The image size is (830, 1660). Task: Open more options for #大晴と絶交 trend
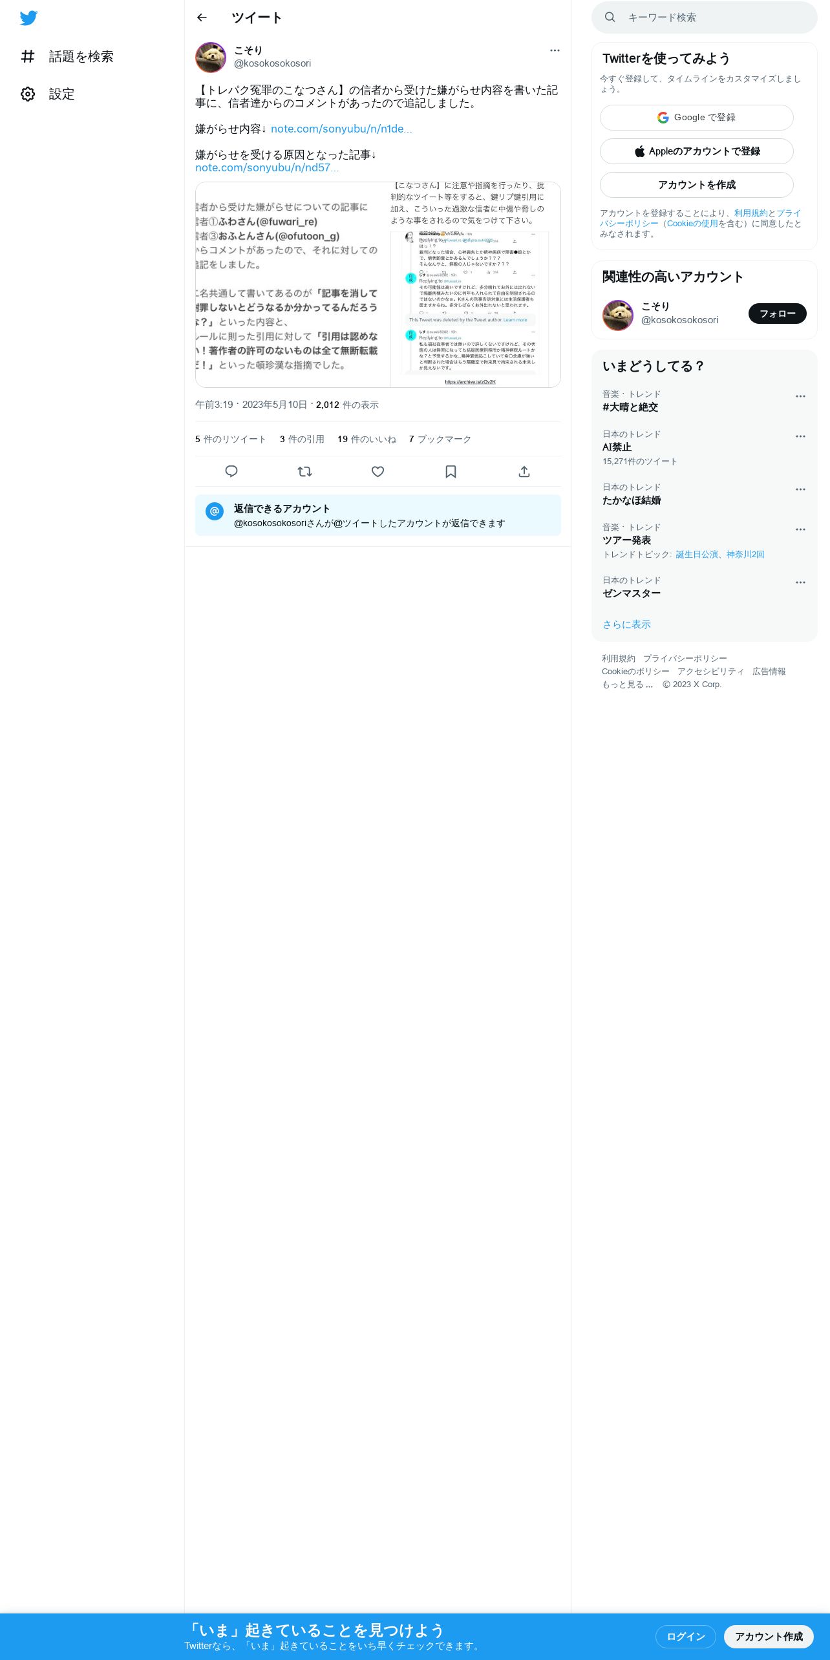(x=800, y=396)
